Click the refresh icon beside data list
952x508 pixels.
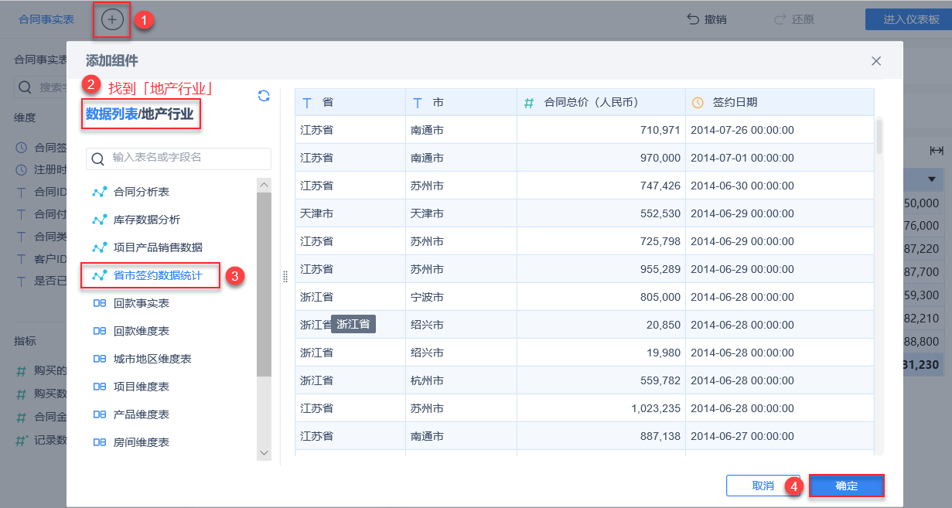point(264,96)
